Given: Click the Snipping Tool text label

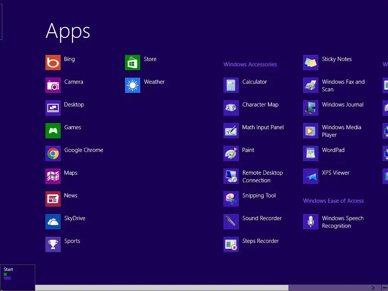Looking at the screenshot, I should coord(259,196).
